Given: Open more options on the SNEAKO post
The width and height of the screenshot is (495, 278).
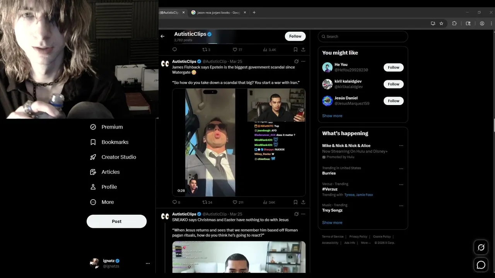Looking at the screenshot, I should pos(303,214).
